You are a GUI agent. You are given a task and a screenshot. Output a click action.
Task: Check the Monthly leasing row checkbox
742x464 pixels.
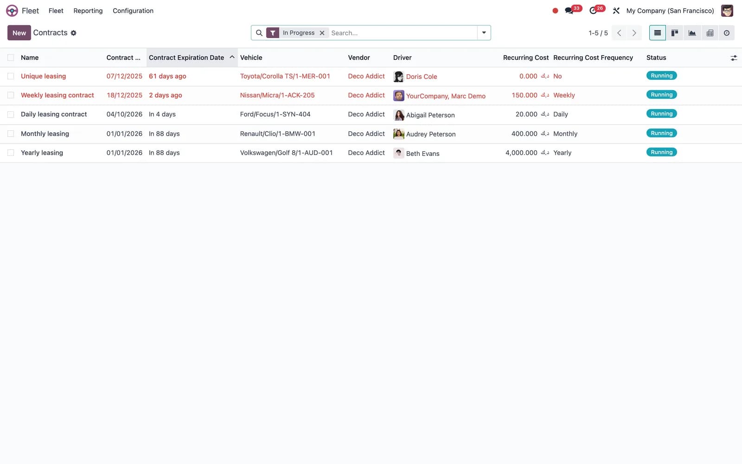[11, 134]
